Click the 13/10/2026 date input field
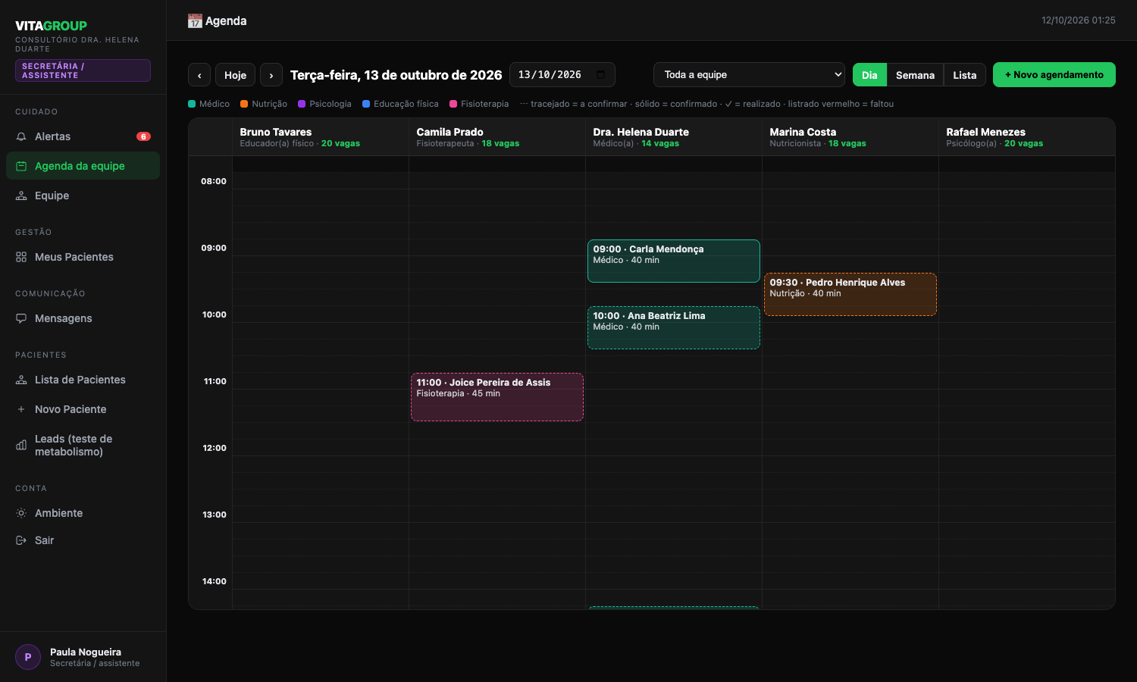 coord(562,74)
